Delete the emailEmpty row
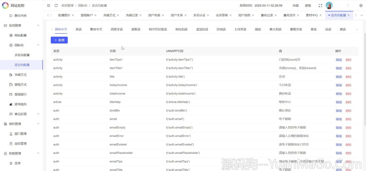 pos(348,128)
